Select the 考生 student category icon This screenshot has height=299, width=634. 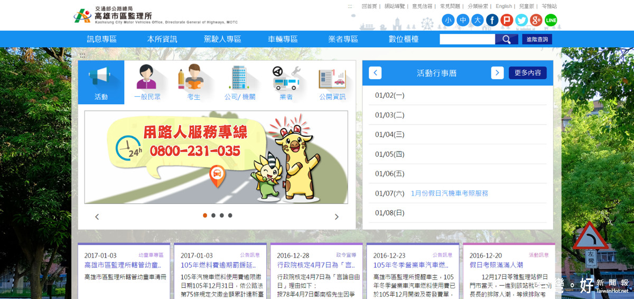pos(193,82)
